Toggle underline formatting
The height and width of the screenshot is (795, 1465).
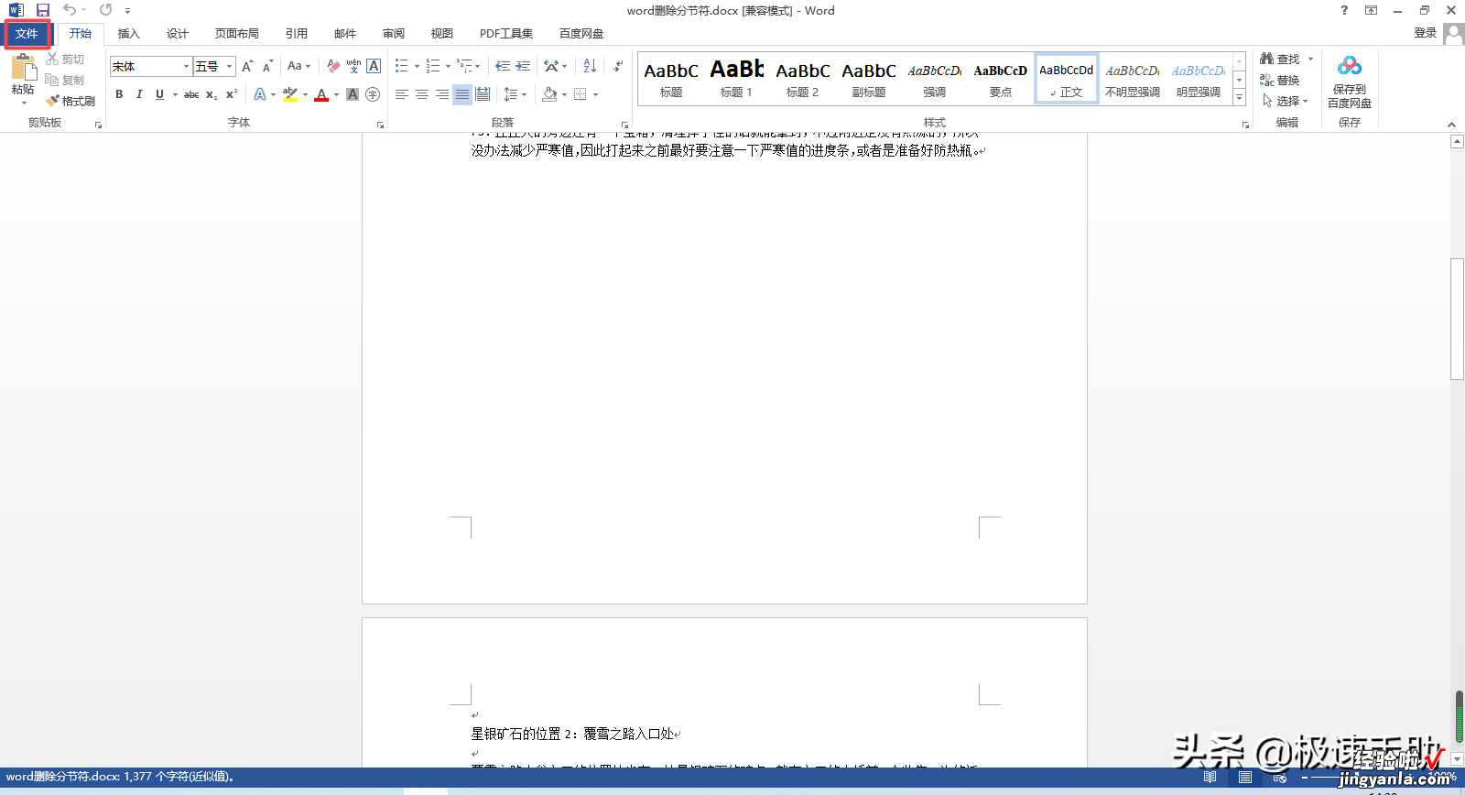click(x=159, y=94)
